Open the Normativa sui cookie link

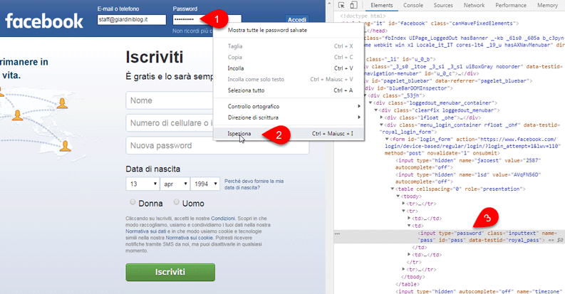click(190, 238)
